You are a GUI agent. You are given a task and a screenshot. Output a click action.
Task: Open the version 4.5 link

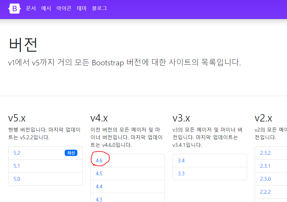pyautogui.click(x=99, y=174)
